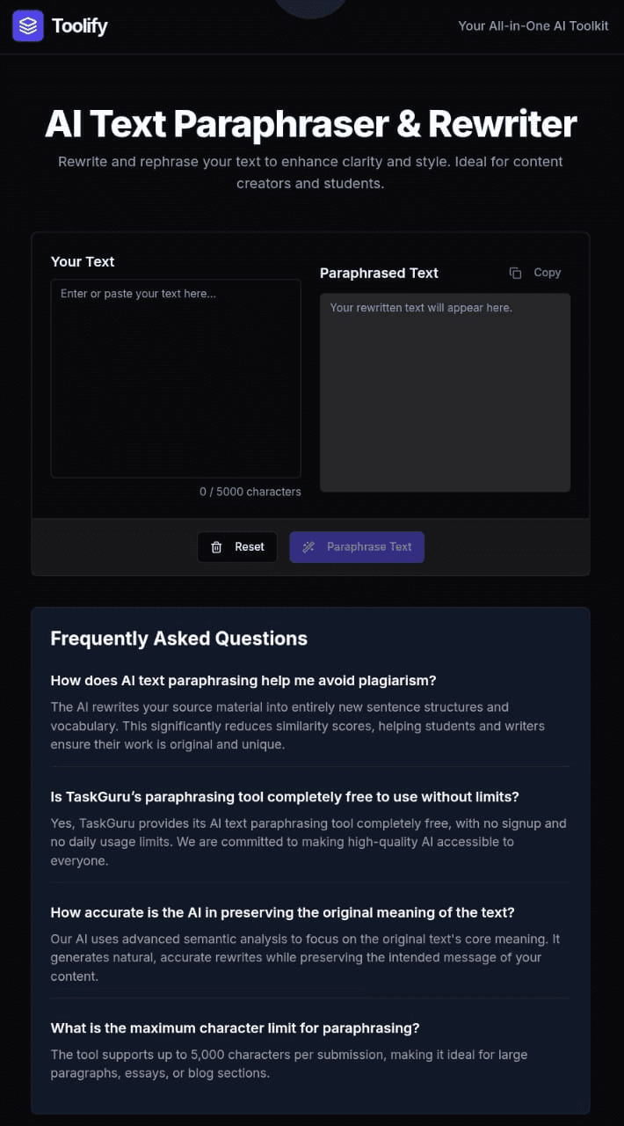Click the 'Your All-in-One AI Toolkit' tagline
Image resolution: width=624 pixels, height=1126 pixels.
click(x=533, y=26)
